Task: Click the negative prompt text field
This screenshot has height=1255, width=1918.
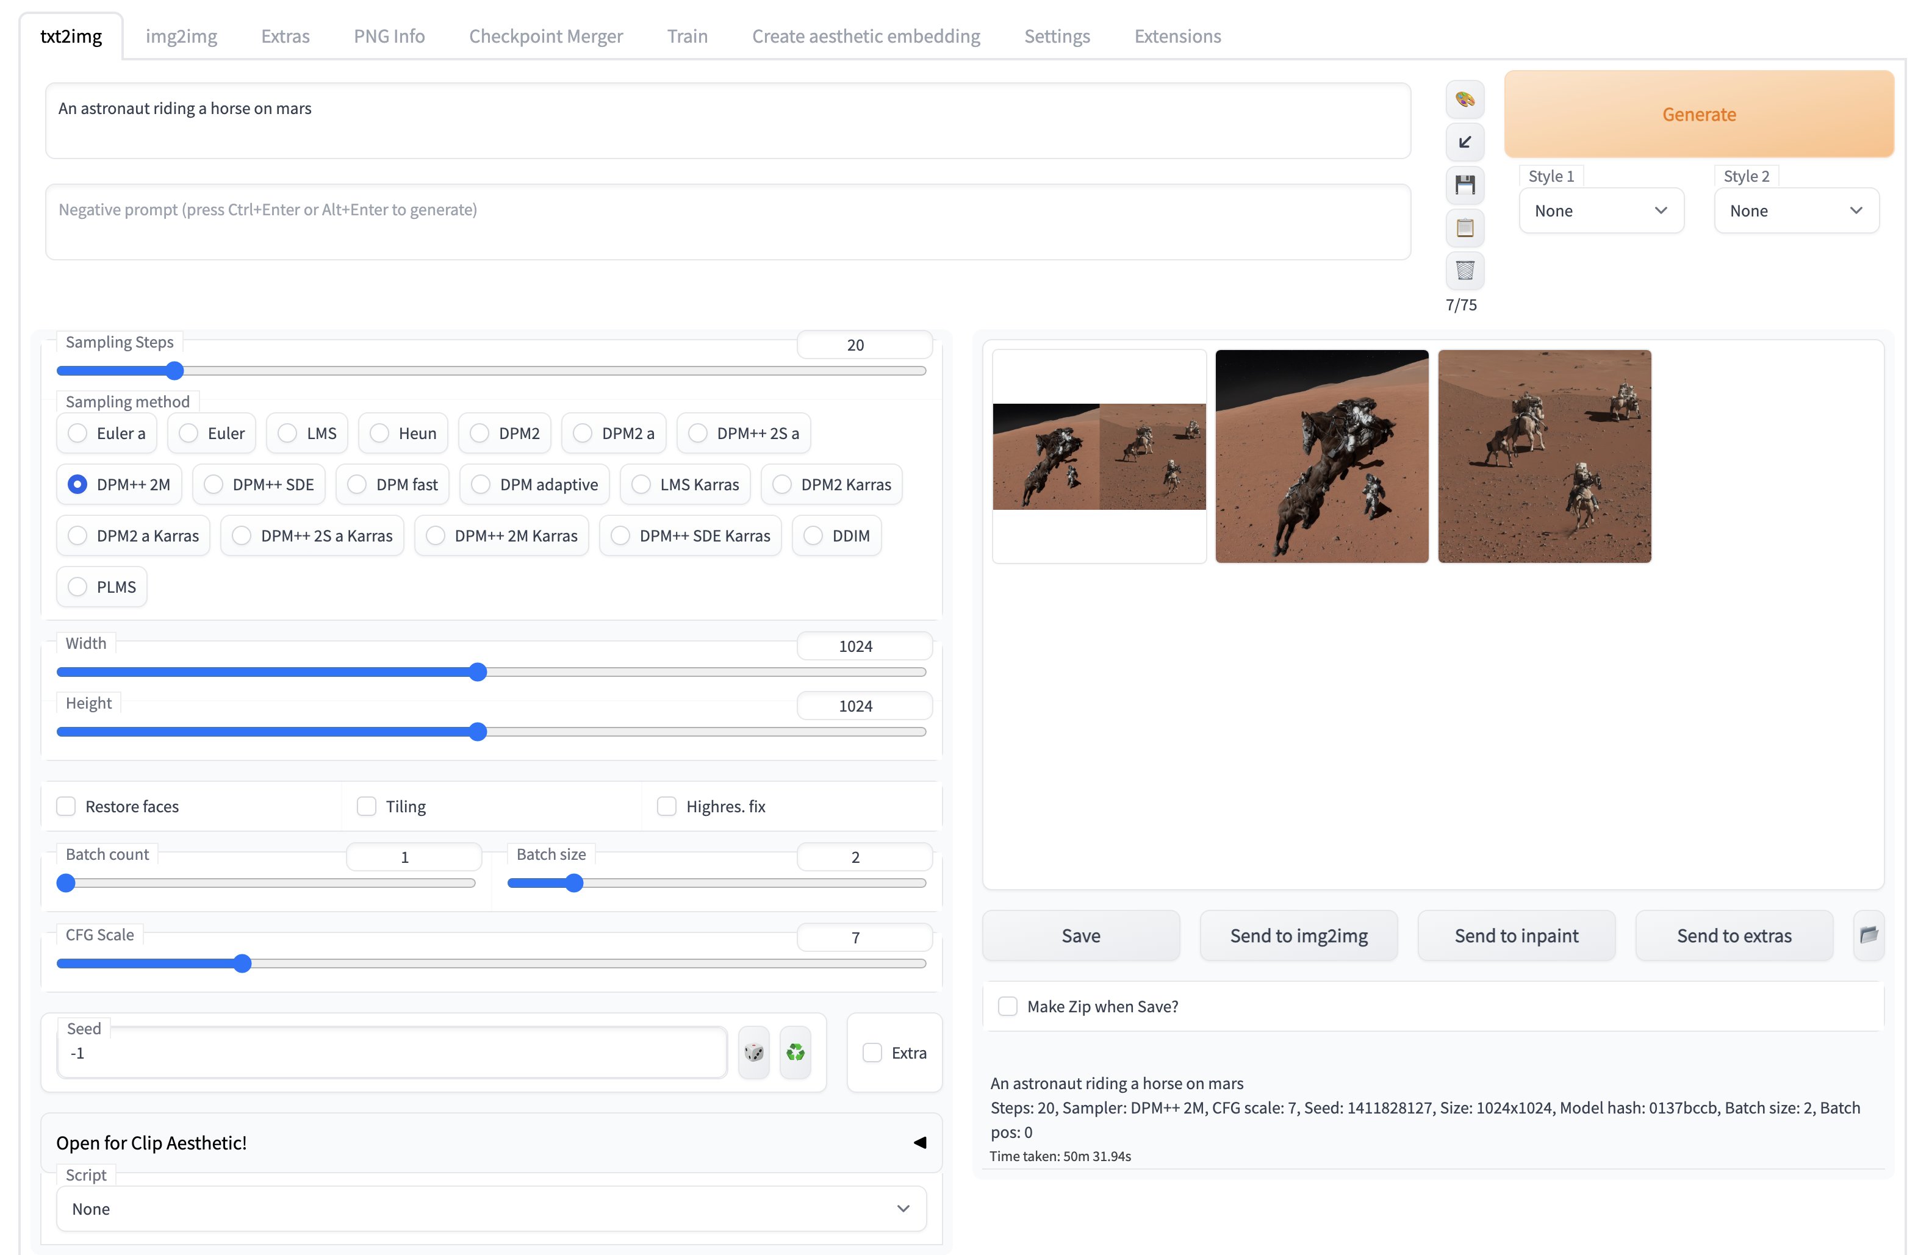Action: (727, 223)
